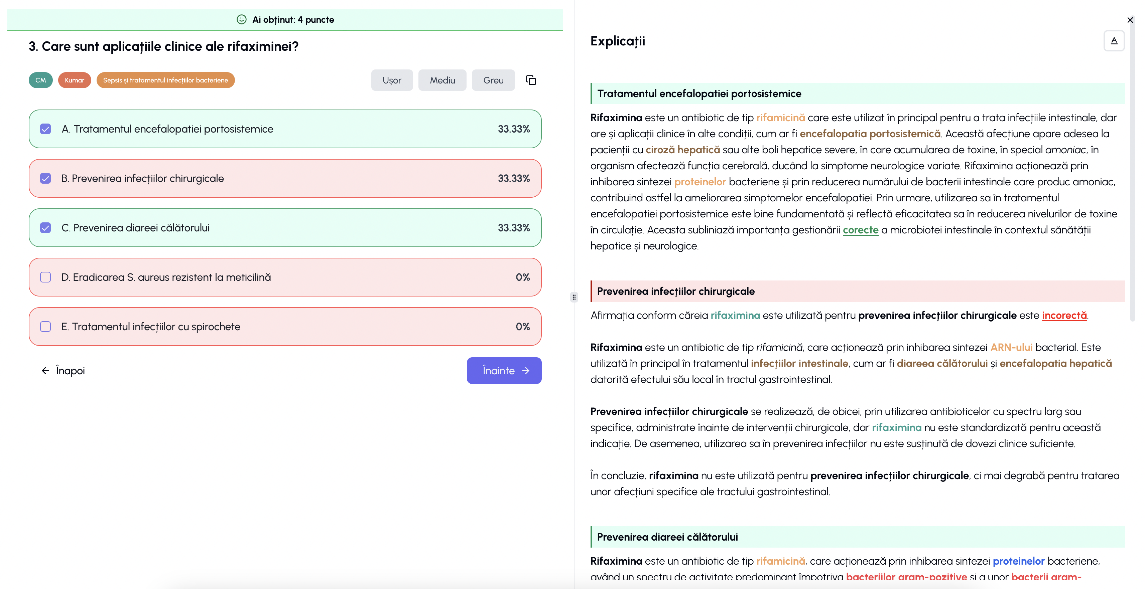The width and height of the screenshot is (1145, 589).
Task: Mark question difficulty as Ușor
Action: click(392, 80)
